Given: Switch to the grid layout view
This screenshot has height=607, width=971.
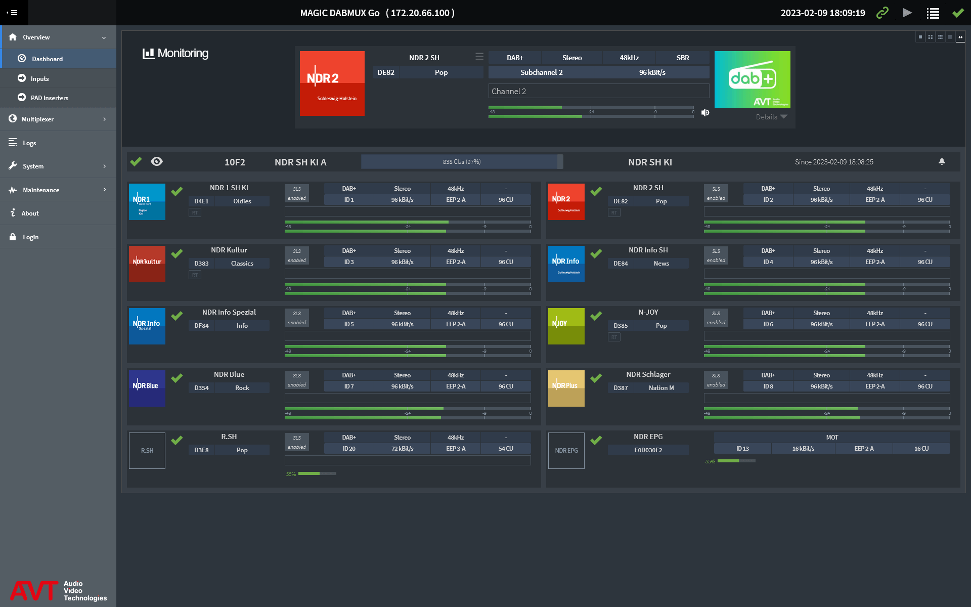Looking at the screenshot, I should 930,36.
